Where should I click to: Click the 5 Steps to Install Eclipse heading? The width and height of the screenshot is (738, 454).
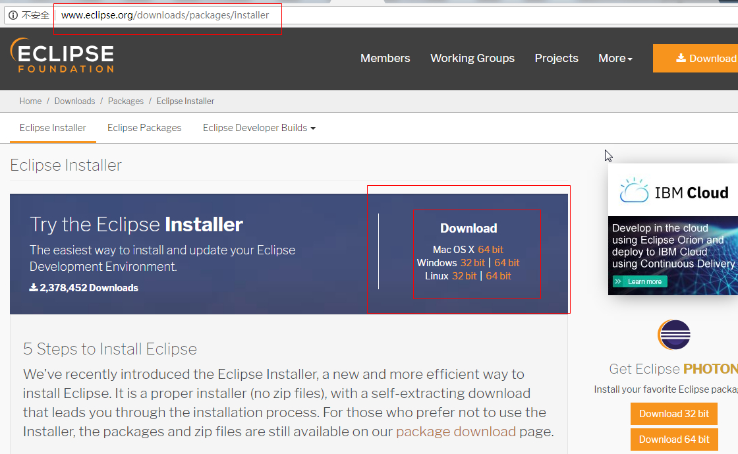(109, 349)
